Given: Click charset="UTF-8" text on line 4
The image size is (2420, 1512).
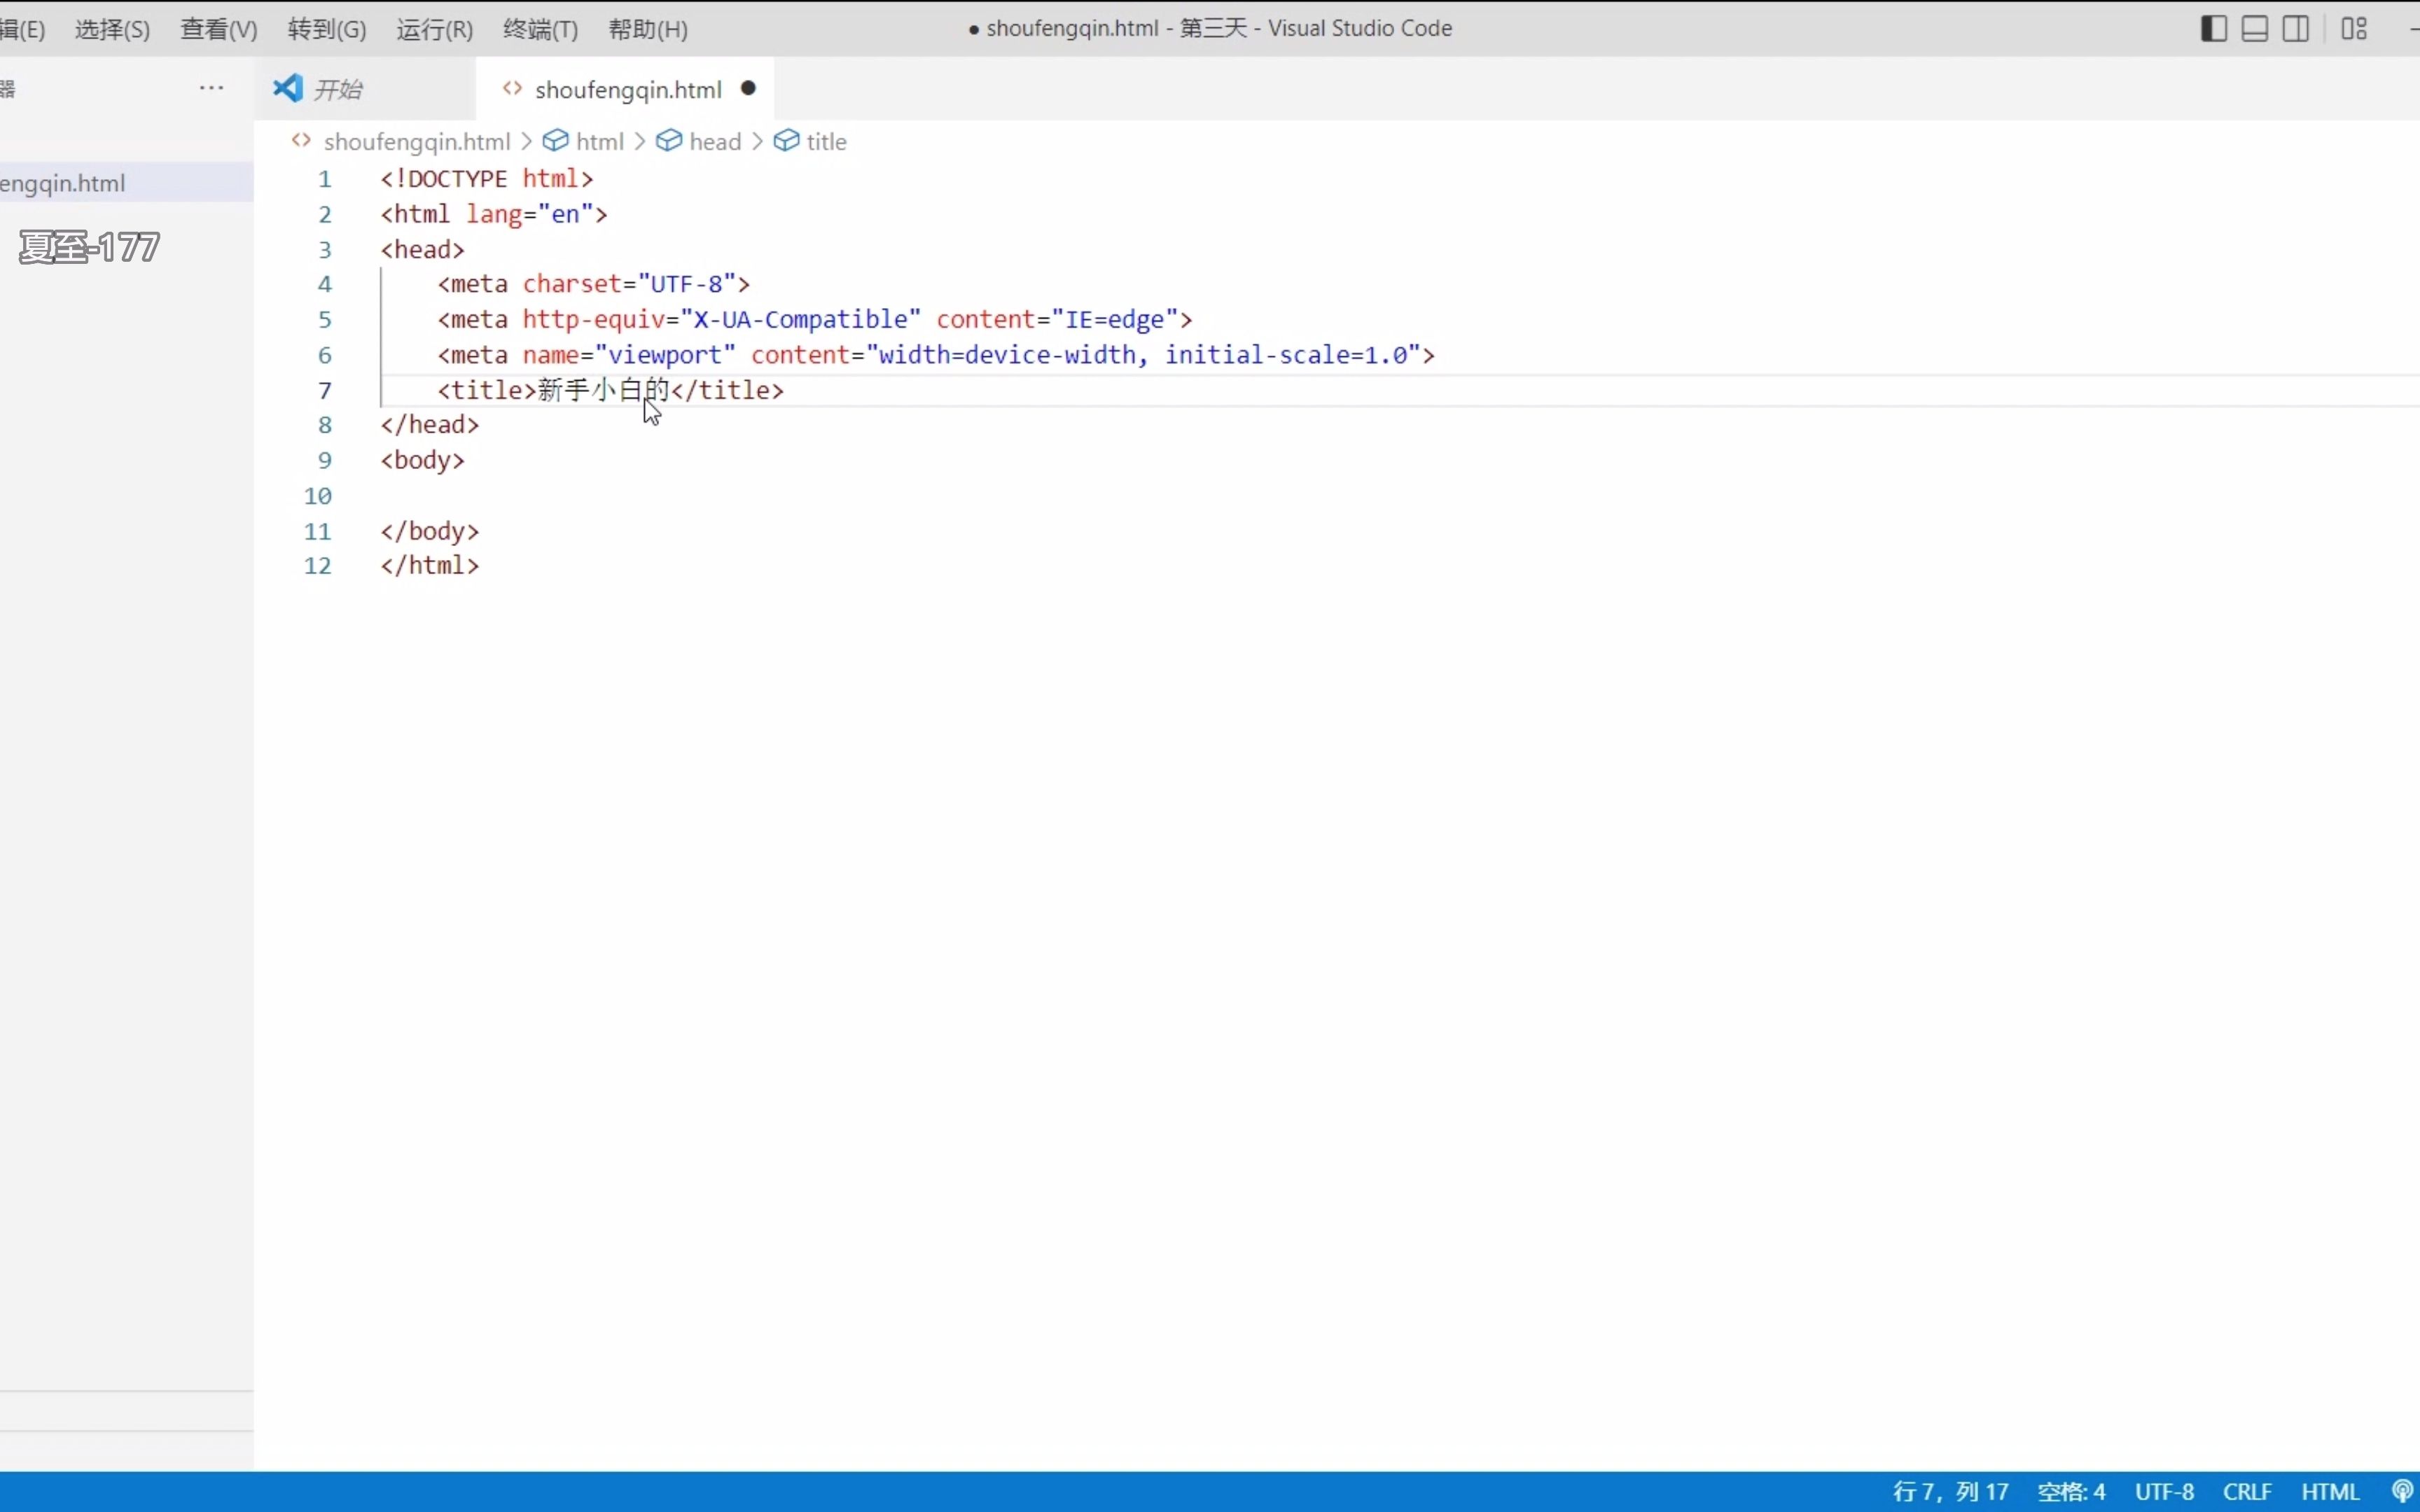Looking at the screenshot, I should [x=630, y=284].
